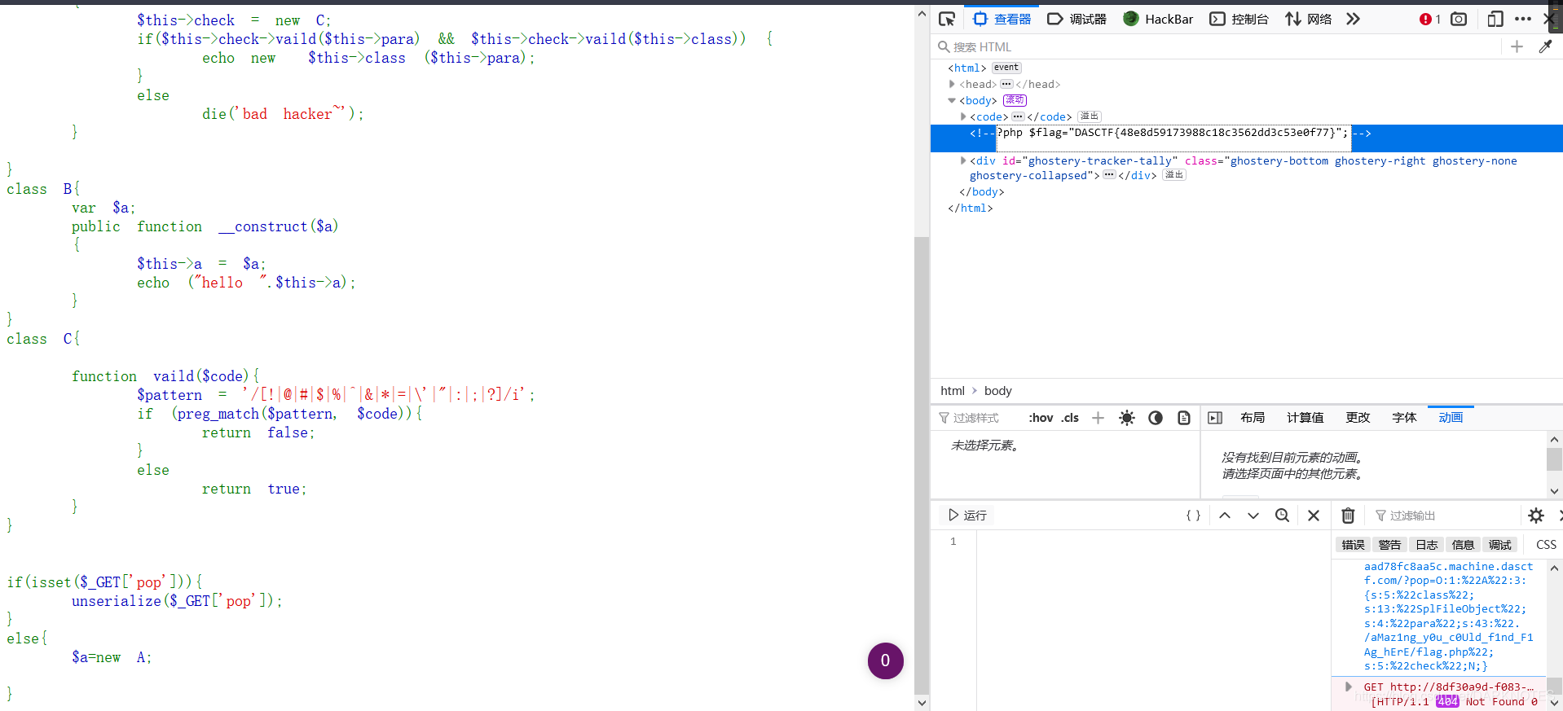
Task: Open reverse history search icon
Action: pos(1282,516)
